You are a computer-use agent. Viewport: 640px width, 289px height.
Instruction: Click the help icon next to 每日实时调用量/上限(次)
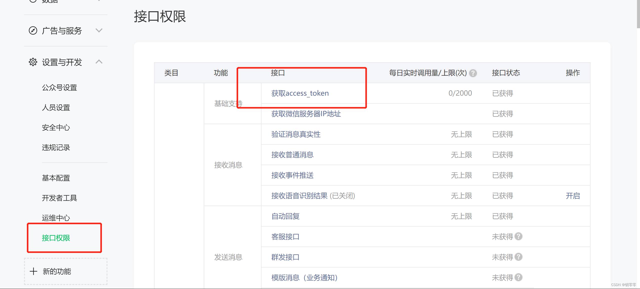pos(473,73)
